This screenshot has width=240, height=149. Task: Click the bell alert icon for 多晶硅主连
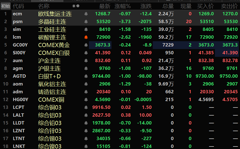[86, 22]
